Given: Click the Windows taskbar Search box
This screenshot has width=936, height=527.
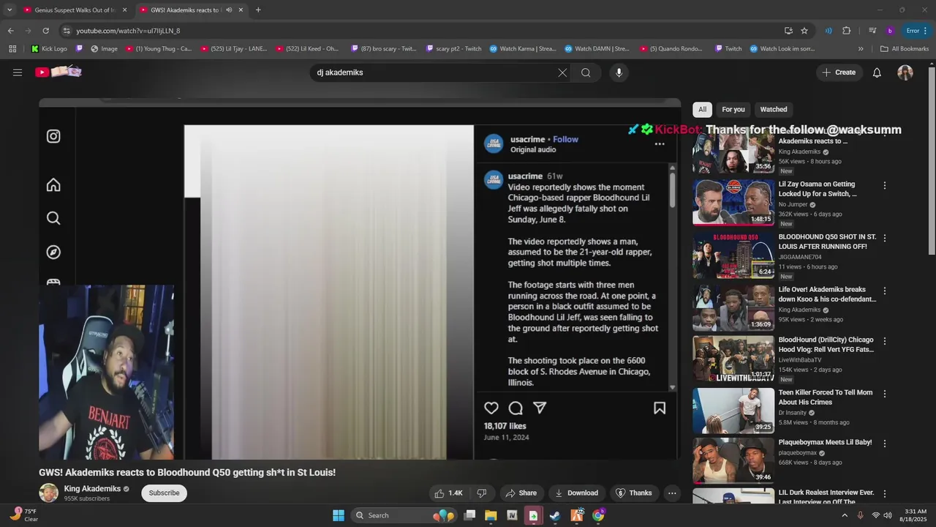Looking at the screenshot, I should (404, 515).
